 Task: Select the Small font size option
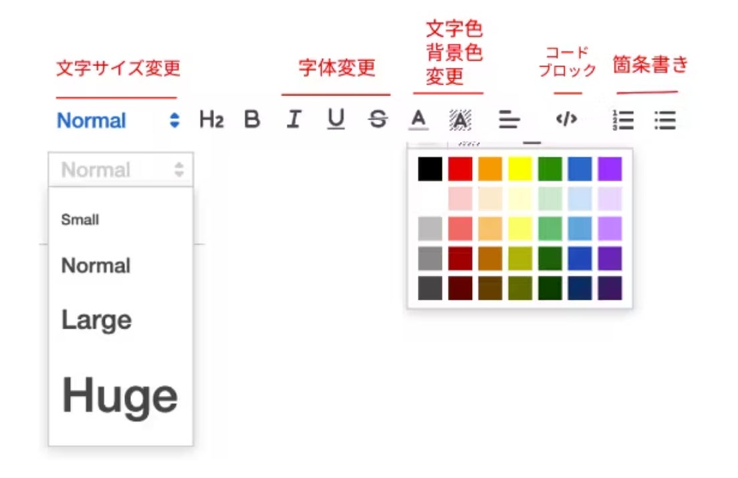(x=80, y=220)
